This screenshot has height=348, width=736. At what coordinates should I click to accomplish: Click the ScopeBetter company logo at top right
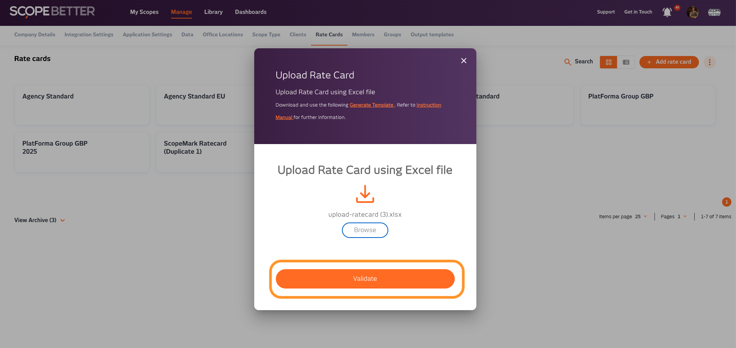coord(714,12)
